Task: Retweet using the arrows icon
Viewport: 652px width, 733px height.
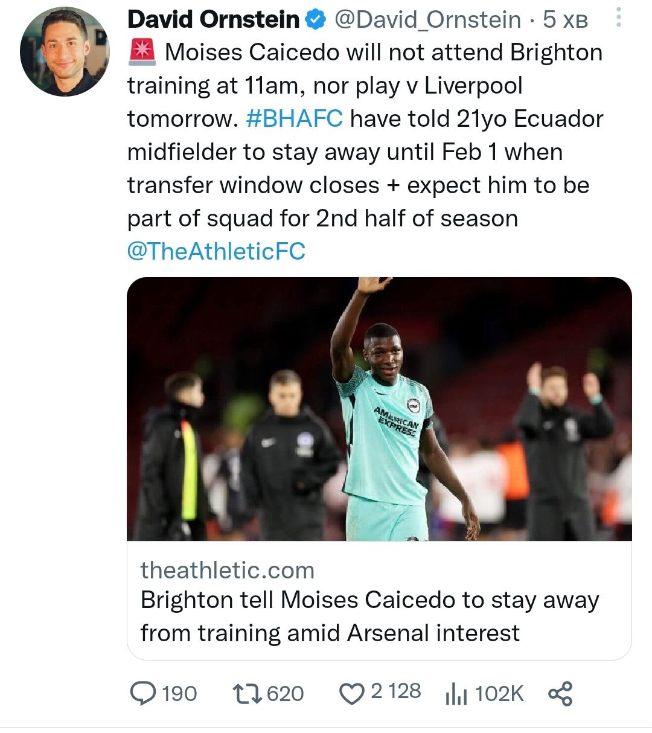Action: (246, 693)
